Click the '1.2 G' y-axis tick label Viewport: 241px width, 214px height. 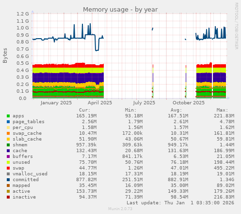pyautogui.click(x=23, y=14)
